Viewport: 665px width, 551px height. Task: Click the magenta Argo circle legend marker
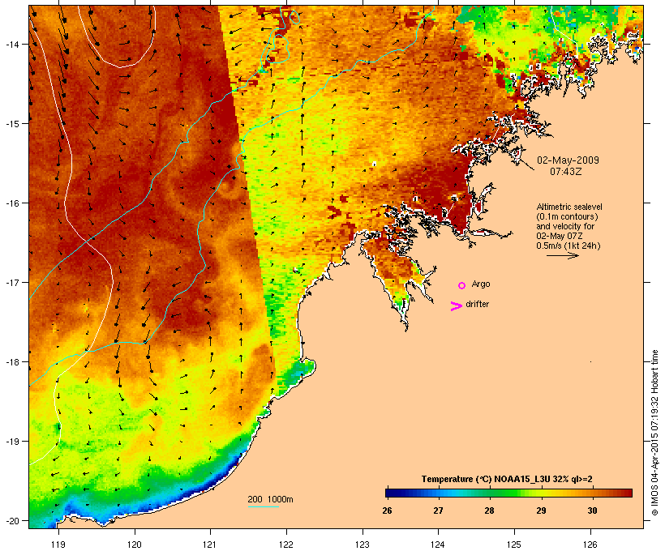pyautogui.click(x=462, y=285)
